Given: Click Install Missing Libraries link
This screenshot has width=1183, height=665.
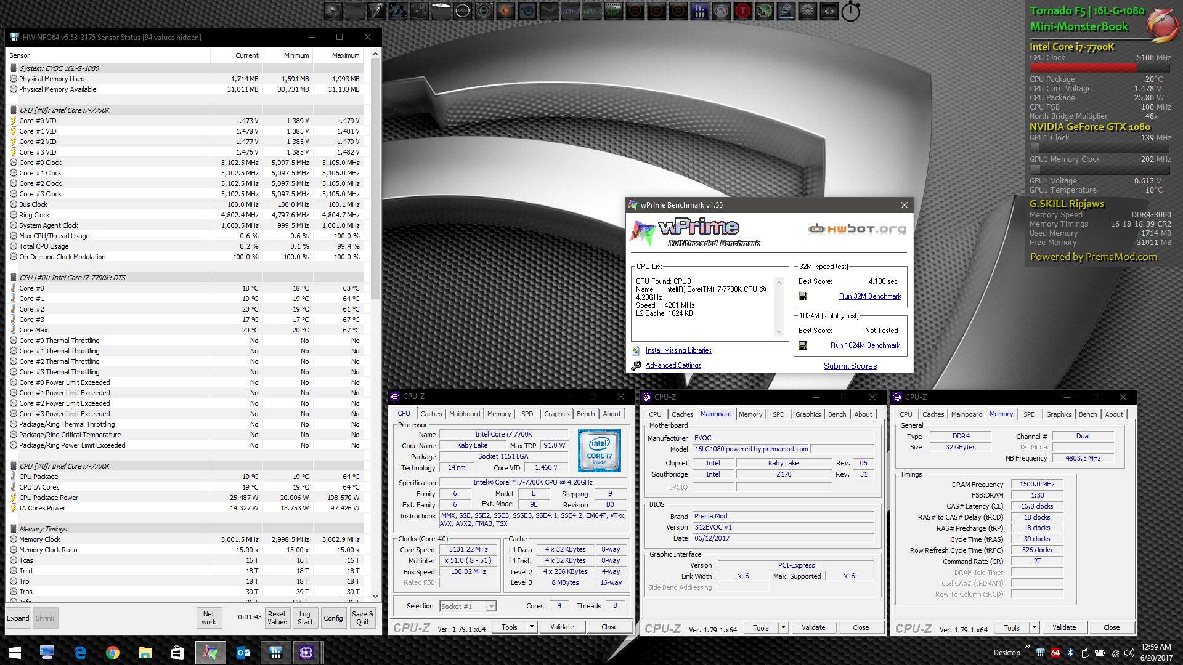Looking at the screenshot, I should point(678,350).
